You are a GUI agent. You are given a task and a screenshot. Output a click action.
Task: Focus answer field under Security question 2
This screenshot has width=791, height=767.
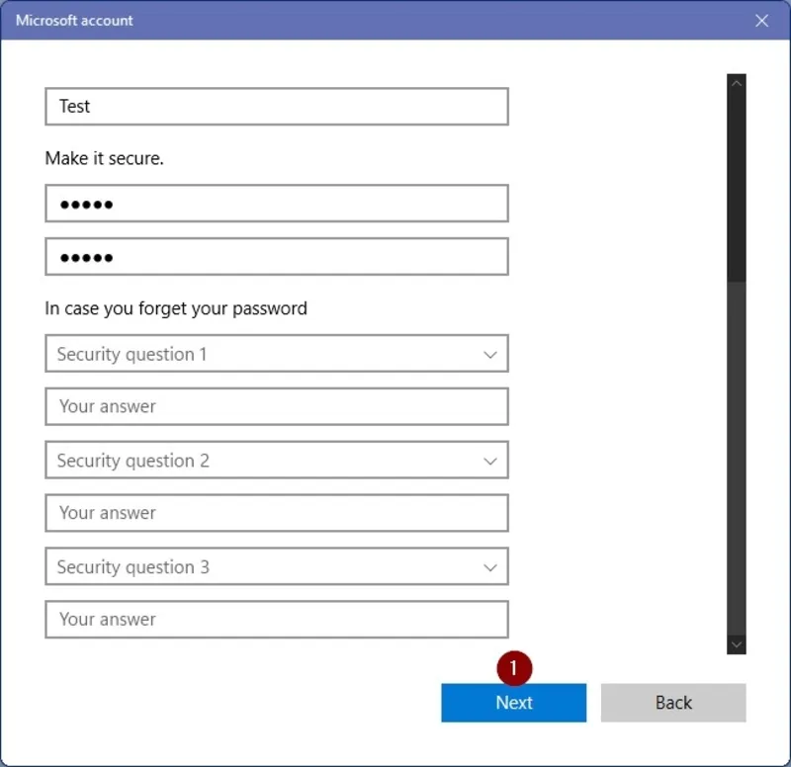click(277, 513)
